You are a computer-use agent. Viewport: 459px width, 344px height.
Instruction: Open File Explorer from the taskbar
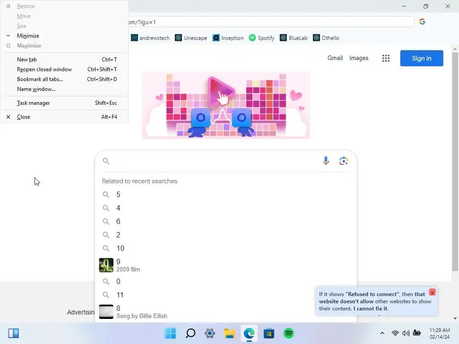click(x=229, y=333)
